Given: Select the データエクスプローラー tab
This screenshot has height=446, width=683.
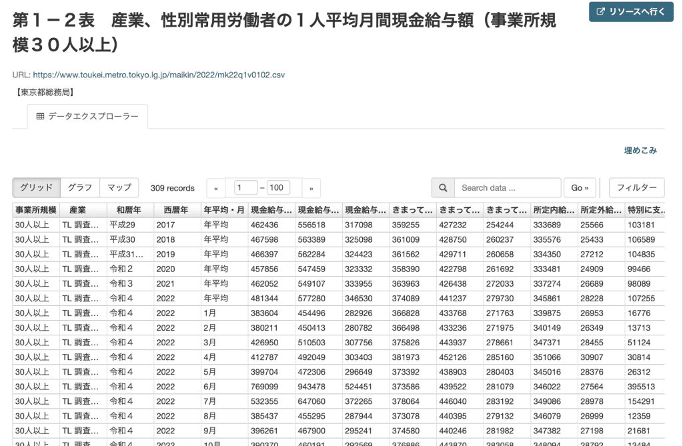Looking at the screenshot, I should pos(87,116).
